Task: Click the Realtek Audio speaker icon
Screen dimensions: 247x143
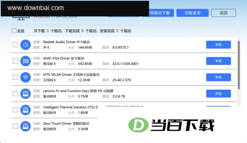Action: [x=26, y=45]
